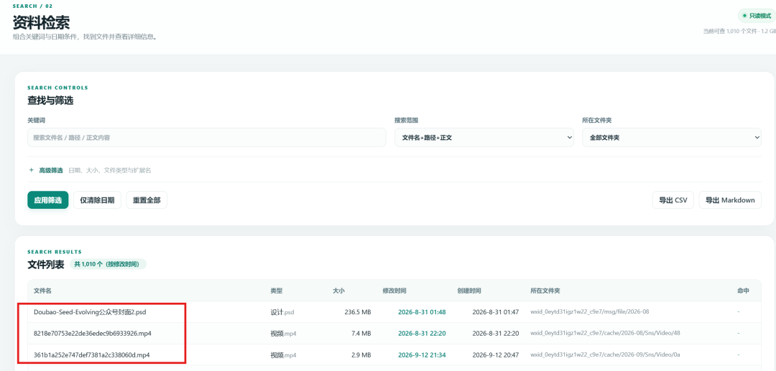776x371 pixels.
Task: Click the 导出 CSV button
Action: pyautogui.click(x=673, y=200)
